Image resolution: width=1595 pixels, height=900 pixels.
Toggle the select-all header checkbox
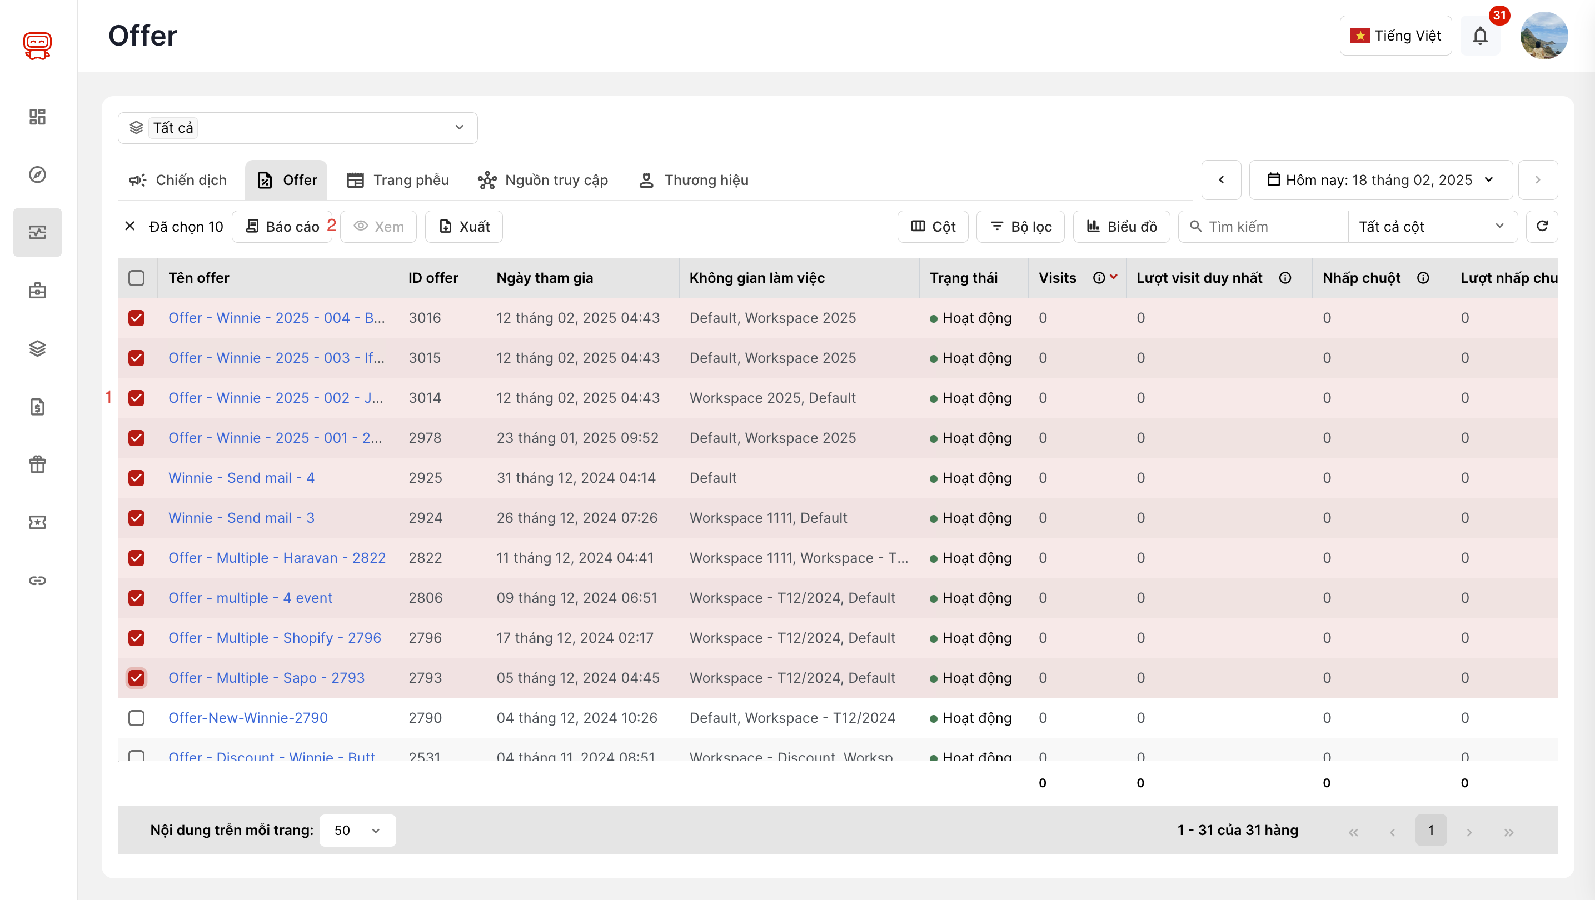tap(136, 278)
